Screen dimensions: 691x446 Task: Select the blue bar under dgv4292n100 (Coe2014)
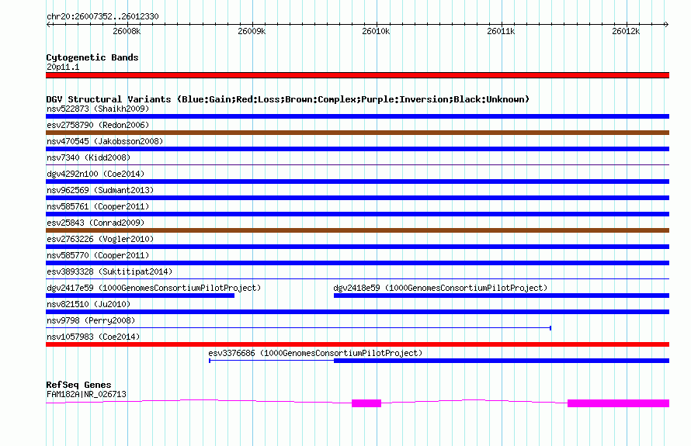[x=357, y=182]
